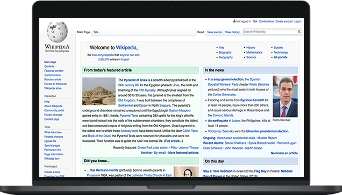Click the Wikipedia globe logo
This screenshot has width=342, height=195.
pos(57,32)
